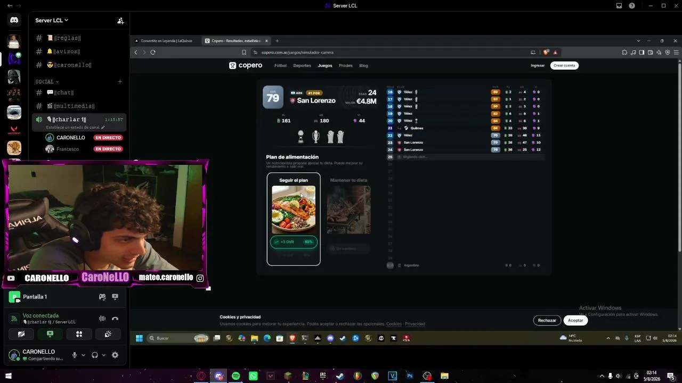This screenshot has height=383, width=682.
Task: Open Discord inbox icon in title bar
Action: tap(619, 6)
